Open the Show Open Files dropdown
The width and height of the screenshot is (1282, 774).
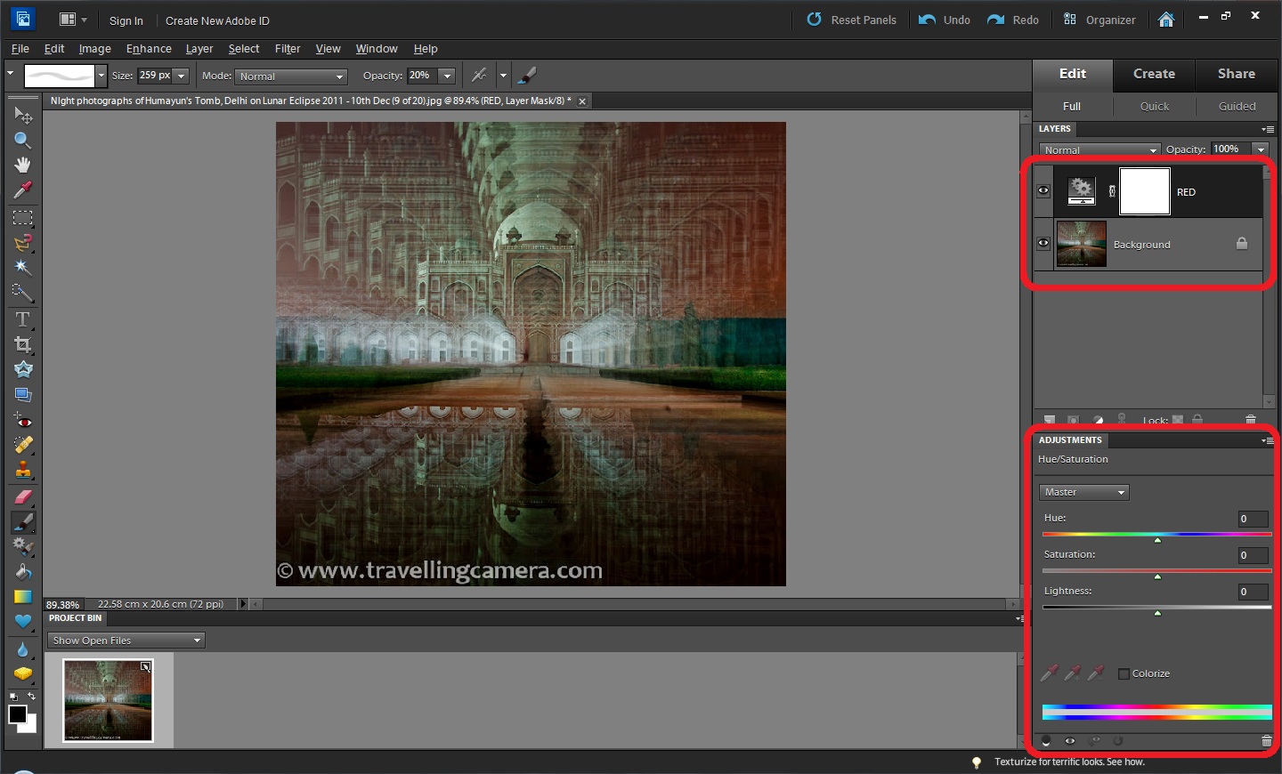pos(126,641)
